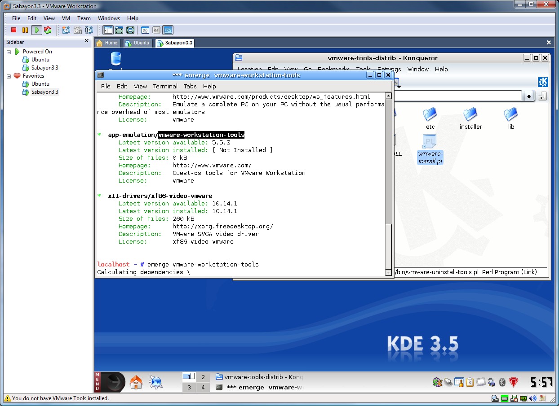Click the network adapter status icon
Viewport: 559px width, 406px height.
pyautogui.click(x=524, y=398)
